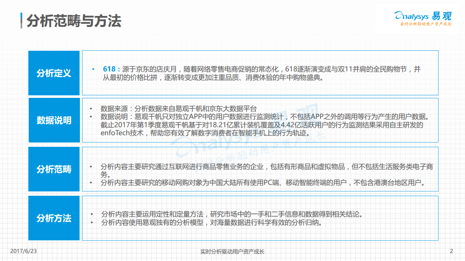Select line about 定性和定量方法
This screenshot has height=261, width=465.
point(232,214)
